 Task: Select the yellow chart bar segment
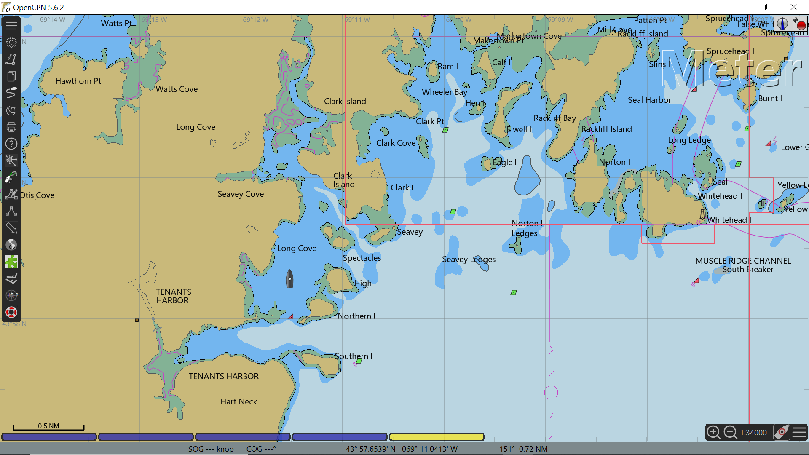[437, 437]
